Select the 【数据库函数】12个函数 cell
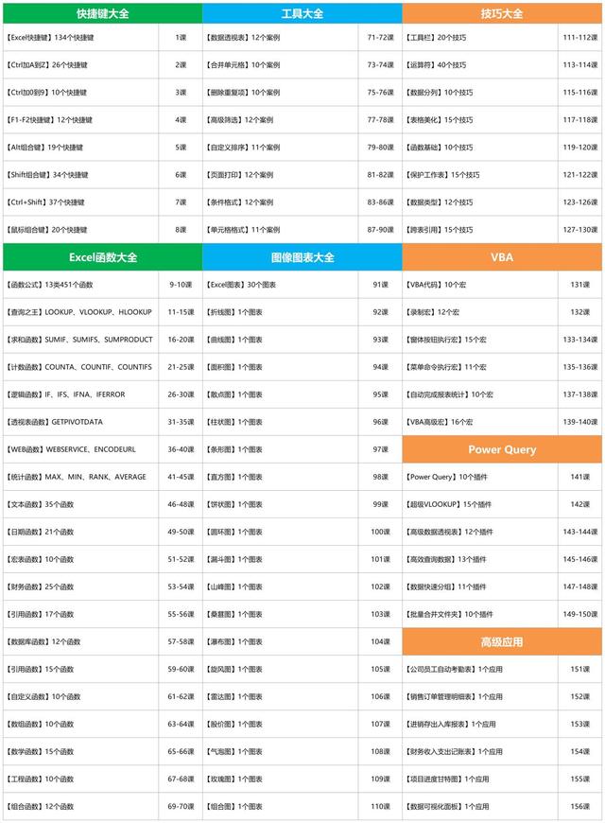 [80, 641]
